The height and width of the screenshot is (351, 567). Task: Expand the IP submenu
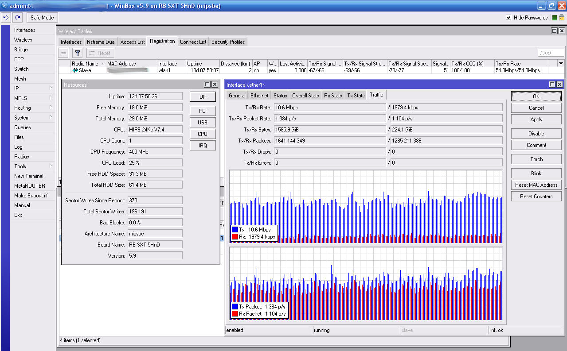point(51,89)
